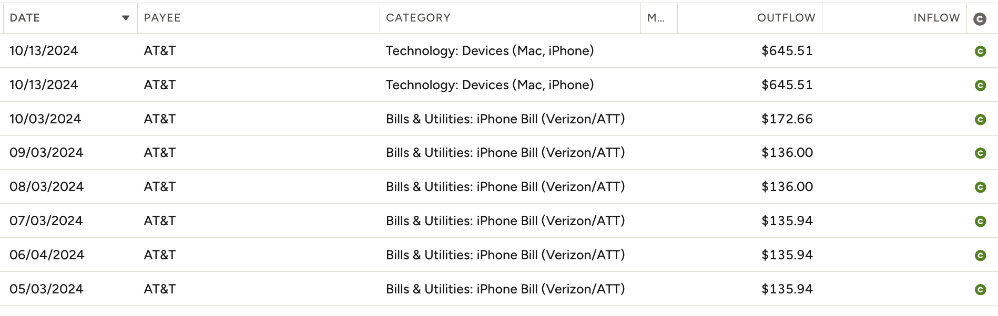This screenshot has width=998, height=316.
Task: Click the cleared icon on second 10/13/2024 transaction
Action: [x=981, y=85]
